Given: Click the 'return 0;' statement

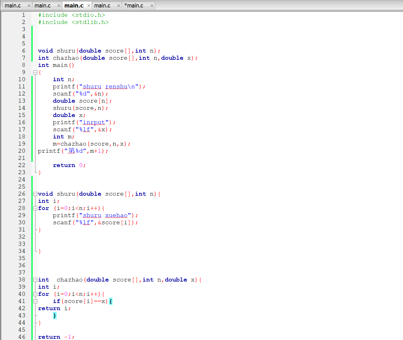Looking at the screenshot, I should pyautogui.click(x=69, y=165).
